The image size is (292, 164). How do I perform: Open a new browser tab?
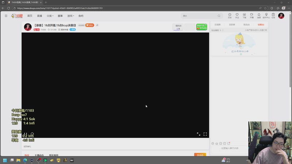point(46,3)
